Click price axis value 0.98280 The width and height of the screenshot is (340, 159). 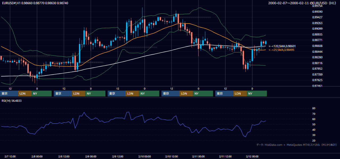[x=317, y=57]
